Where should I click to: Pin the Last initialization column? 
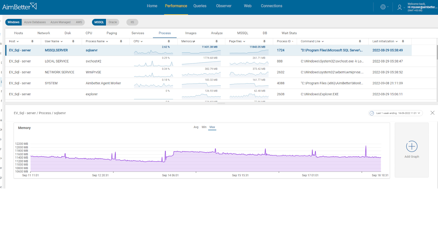point(403,41)
